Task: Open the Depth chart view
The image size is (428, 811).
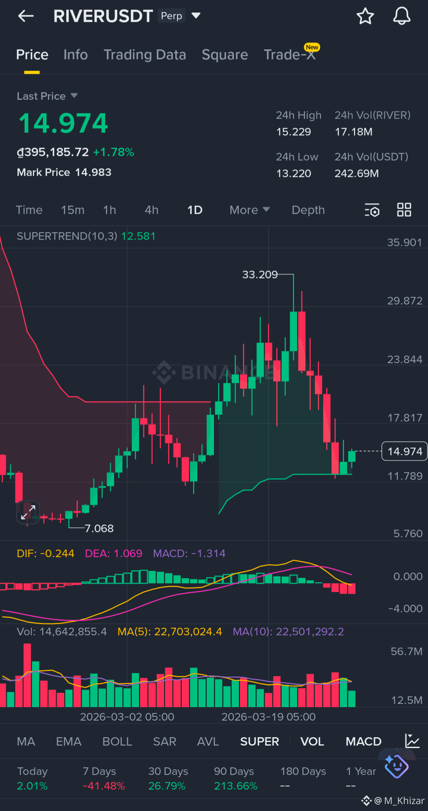Action: 308,210
